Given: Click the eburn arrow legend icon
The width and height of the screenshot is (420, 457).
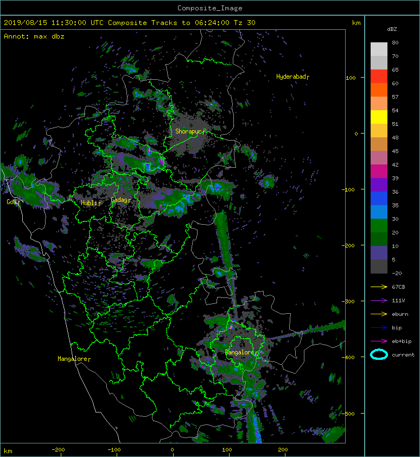Looking at the screenshot, I should coord(379,314).
